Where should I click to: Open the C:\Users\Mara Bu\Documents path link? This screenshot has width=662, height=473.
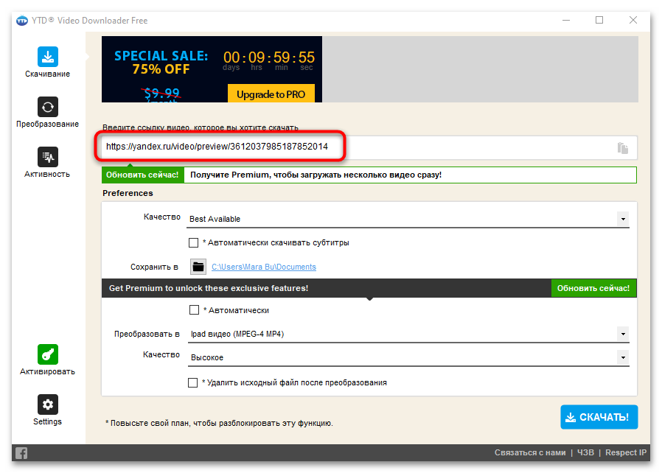(264, 267)
